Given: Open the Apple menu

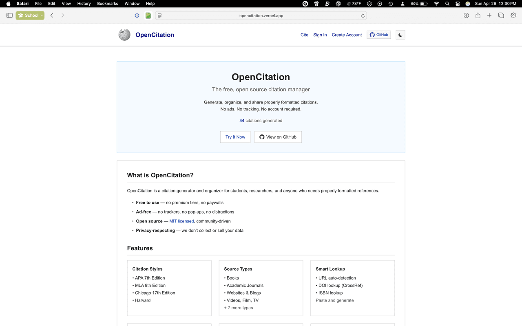Looking at the screenshot, I should [x=8, y=4].
